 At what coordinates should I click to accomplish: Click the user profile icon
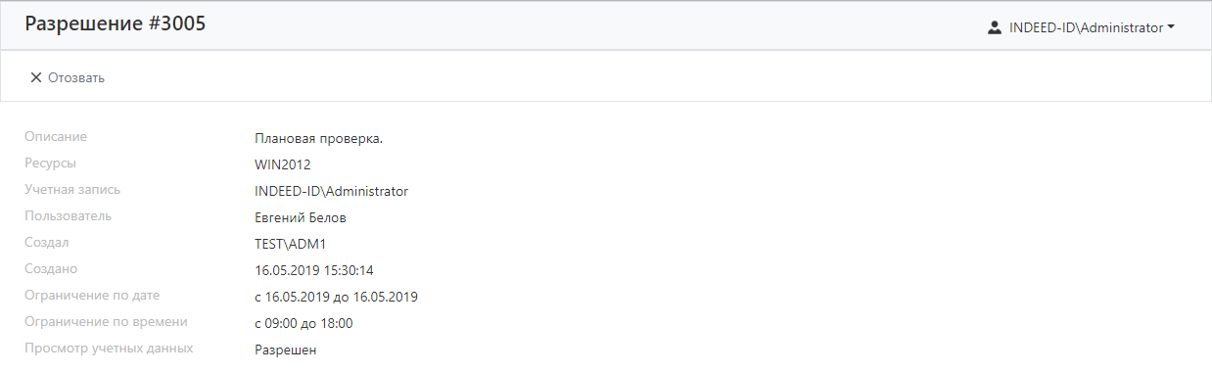[995, 28]
